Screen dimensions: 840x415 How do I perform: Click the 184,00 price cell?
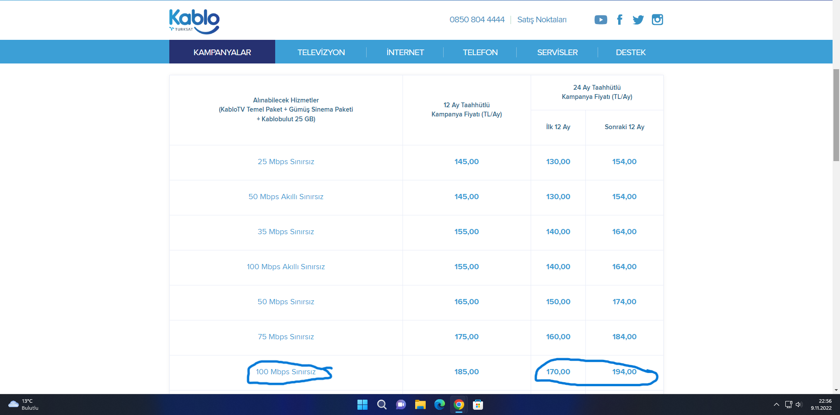(x=624, y=337)
